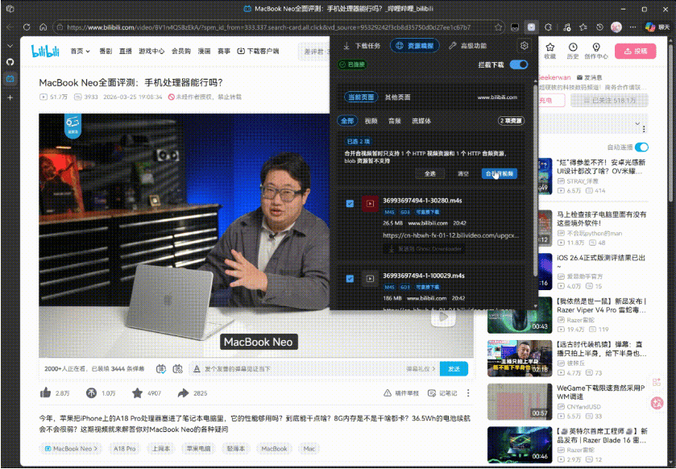Uncheck the 36993697494-1-100029.m4s resource checkbox
Screen dimensions: 676x469
(x=350, y=279)
